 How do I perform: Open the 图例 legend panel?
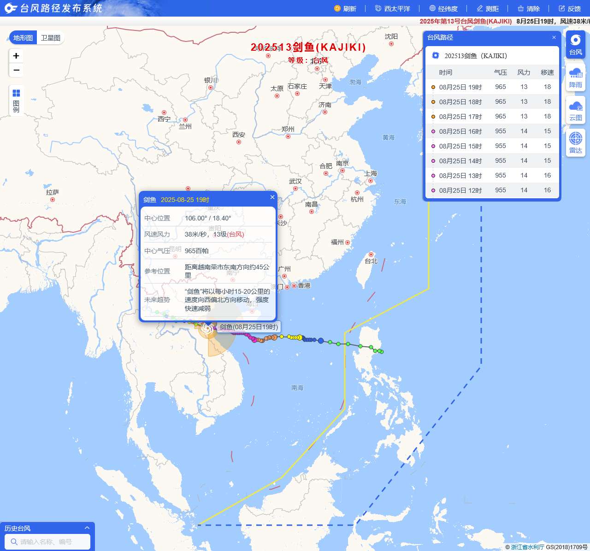16,100
